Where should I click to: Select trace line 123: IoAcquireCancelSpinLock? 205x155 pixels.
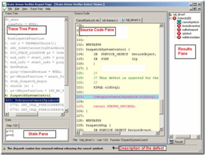(x=32, y=100)
